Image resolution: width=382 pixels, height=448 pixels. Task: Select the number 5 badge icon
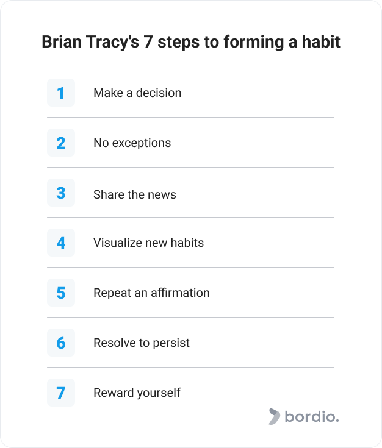click(61, 293)
